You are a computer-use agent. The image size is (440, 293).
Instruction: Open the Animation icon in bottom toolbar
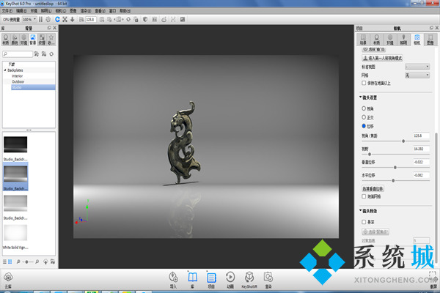click(230, 278)
